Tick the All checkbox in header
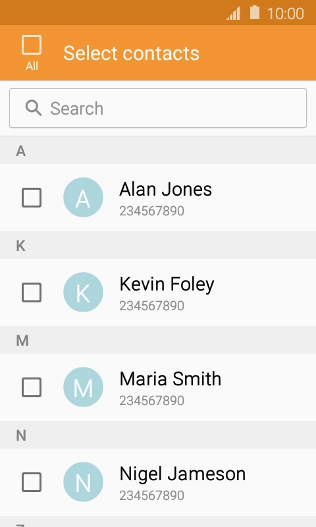 tap(32, 45)
